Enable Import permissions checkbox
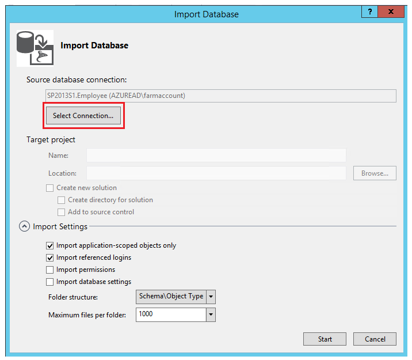 (49, 270)
